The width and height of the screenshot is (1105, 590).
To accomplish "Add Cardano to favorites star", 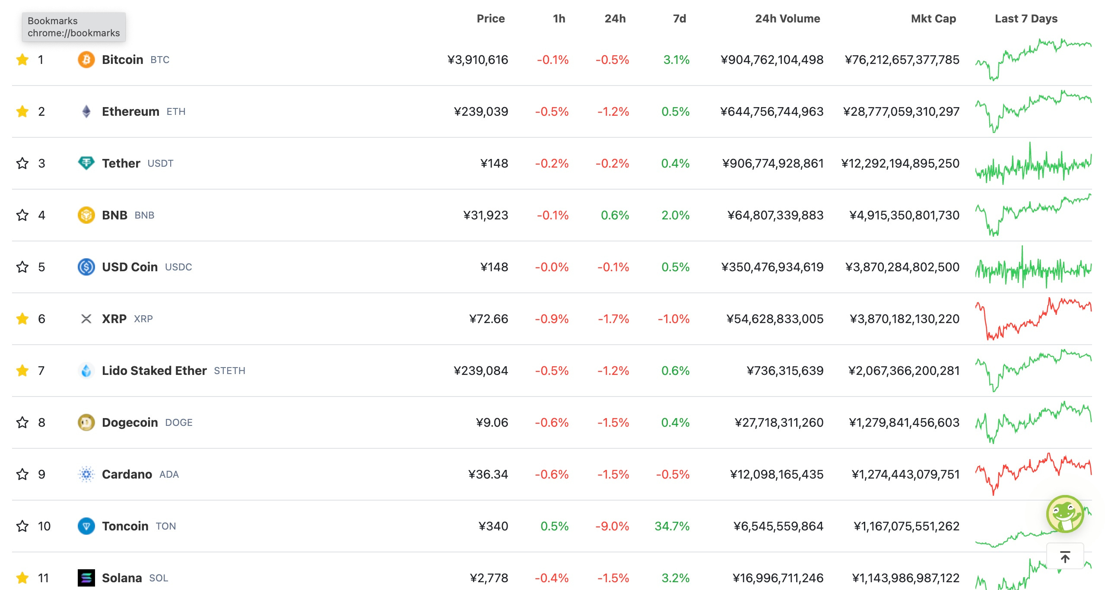I will coord(22,474).
